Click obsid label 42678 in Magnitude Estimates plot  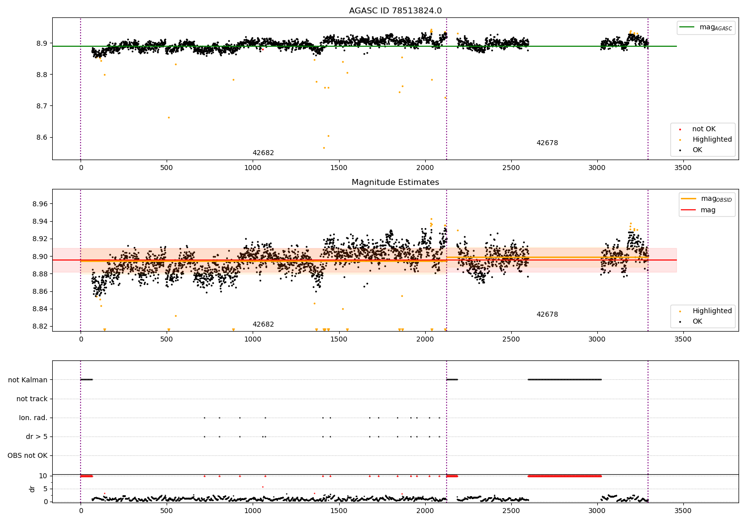(547, 315)
